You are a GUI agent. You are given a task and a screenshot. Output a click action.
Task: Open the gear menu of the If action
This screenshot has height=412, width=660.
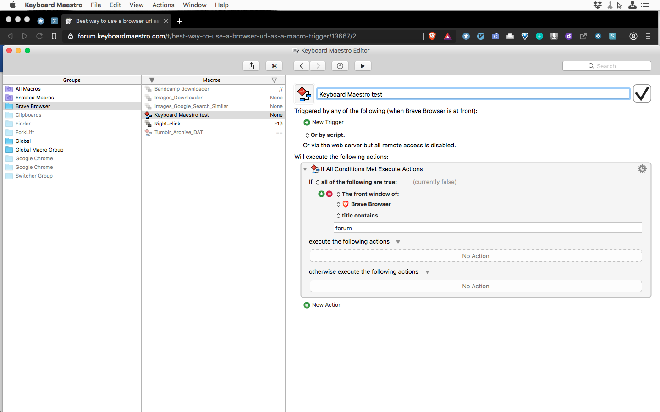(642, 169)
